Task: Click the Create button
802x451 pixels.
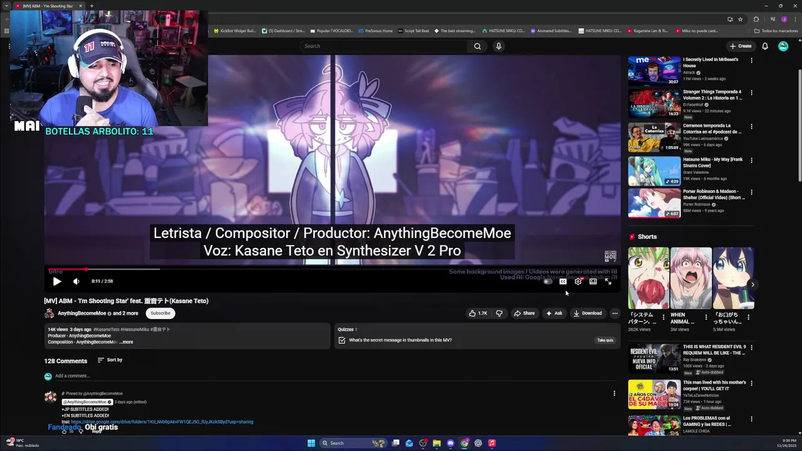Action: tap(740, 46)
